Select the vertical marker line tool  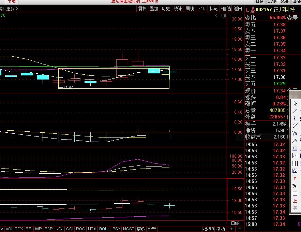click(295, 118)
